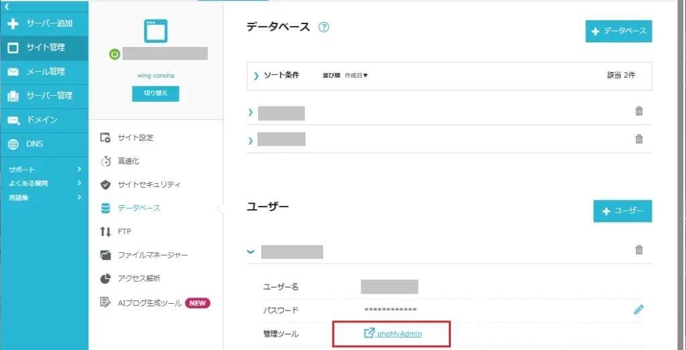Click the FTP up-down arrows icon

tap(105, 231)
